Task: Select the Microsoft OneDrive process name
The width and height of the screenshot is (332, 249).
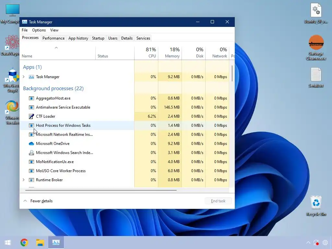Action: coord(53,144)
